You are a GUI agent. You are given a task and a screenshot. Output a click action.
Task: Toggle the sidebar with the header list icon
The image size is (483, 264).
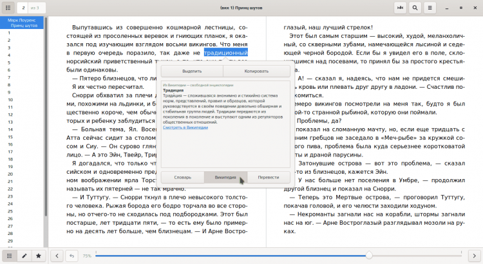click(x=8, y=8)
